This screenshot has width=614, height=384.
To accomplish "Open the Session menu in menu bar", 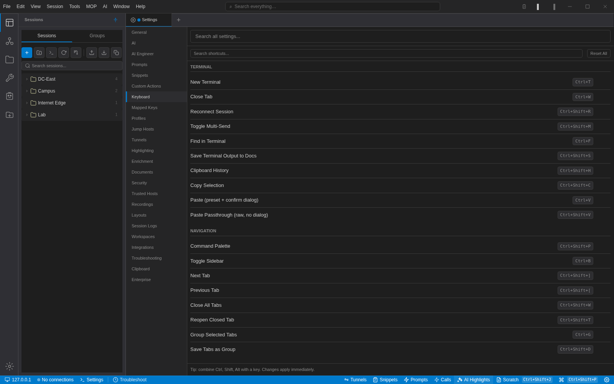I will 55,7.
